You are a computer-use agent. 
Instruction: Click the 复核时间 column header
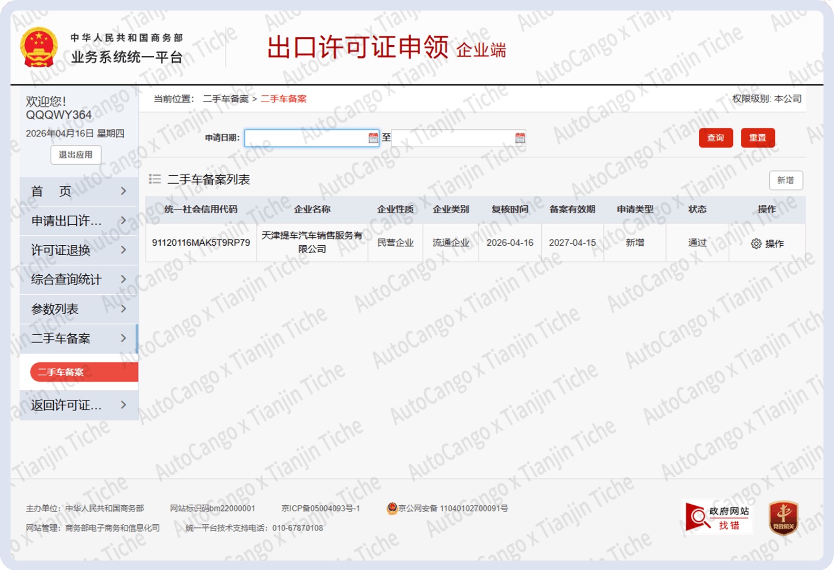(x=510, y=209)
